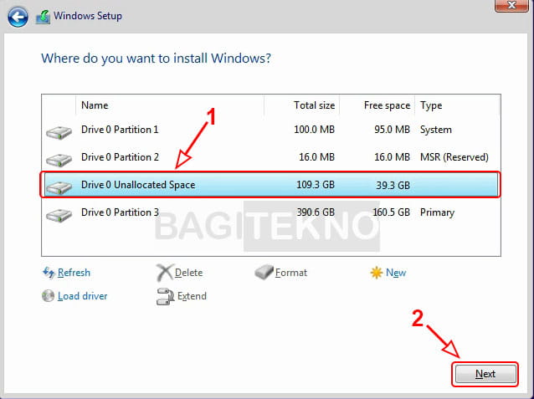Screen dimensions: 534x399
Task: Sort by the Name column header
Action: [x=170, y=105]
